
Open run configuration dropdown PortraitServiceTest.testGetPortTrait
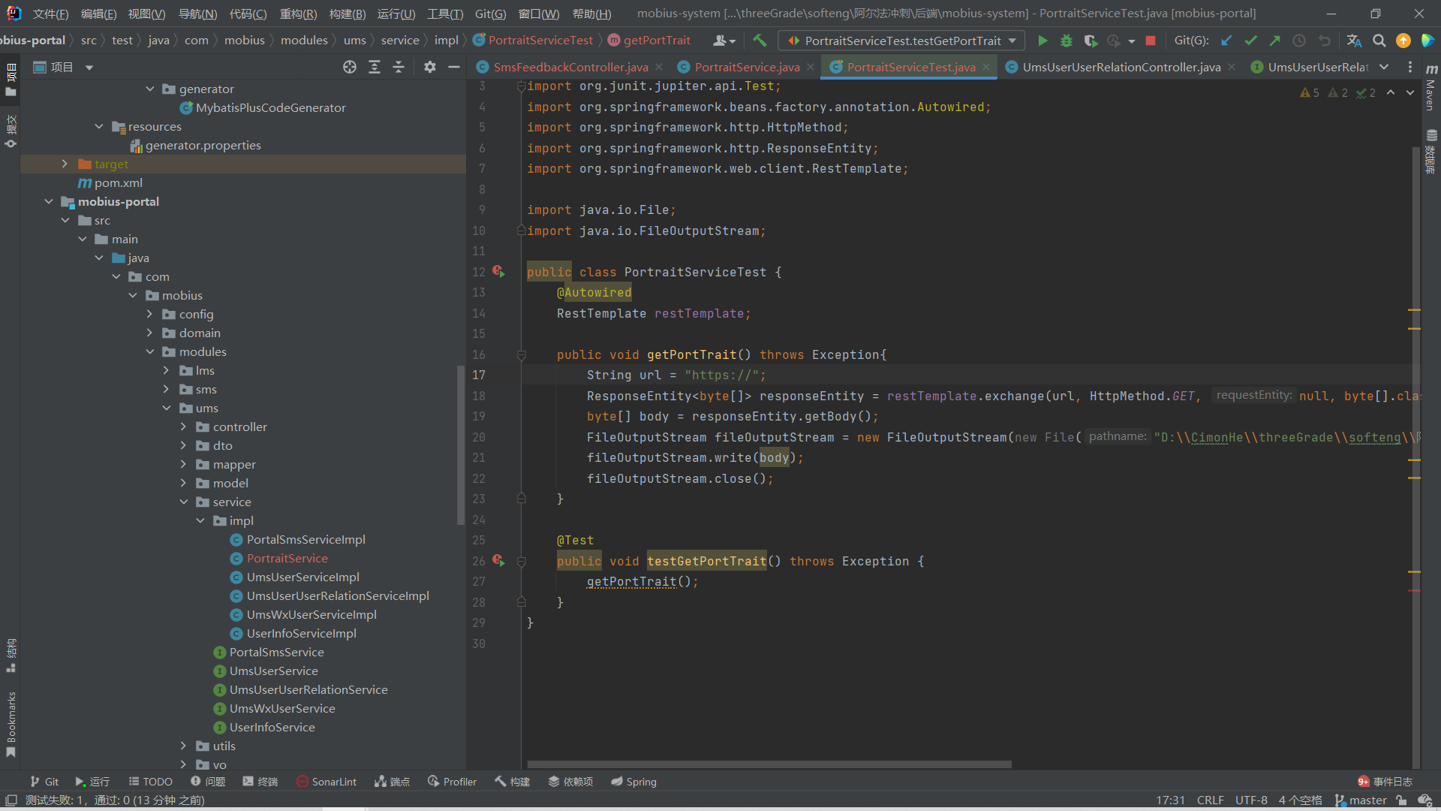point(902,41)
